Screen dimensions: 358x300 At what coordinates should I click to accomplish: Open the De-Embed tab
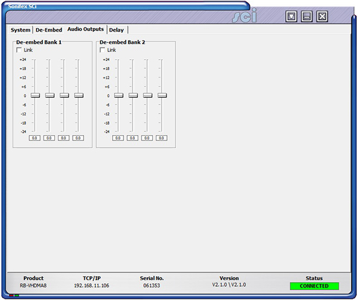[49, 30]
